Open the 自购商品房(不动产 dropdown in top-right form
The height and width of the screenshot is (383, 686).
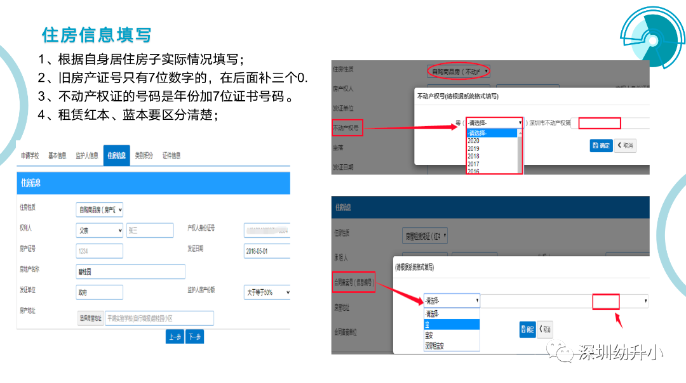coord(458,71)
